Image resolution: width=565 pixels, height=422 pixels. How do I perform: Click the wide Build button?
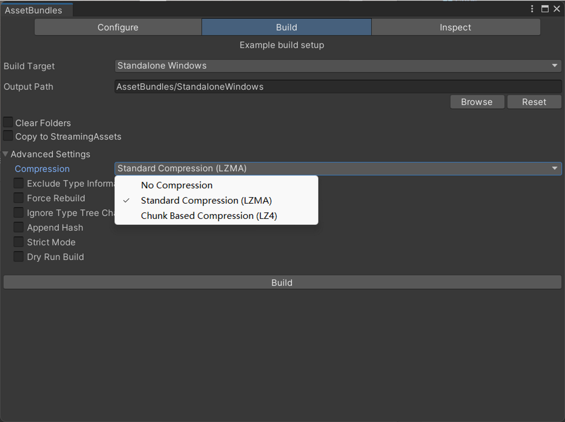[282, 282]
